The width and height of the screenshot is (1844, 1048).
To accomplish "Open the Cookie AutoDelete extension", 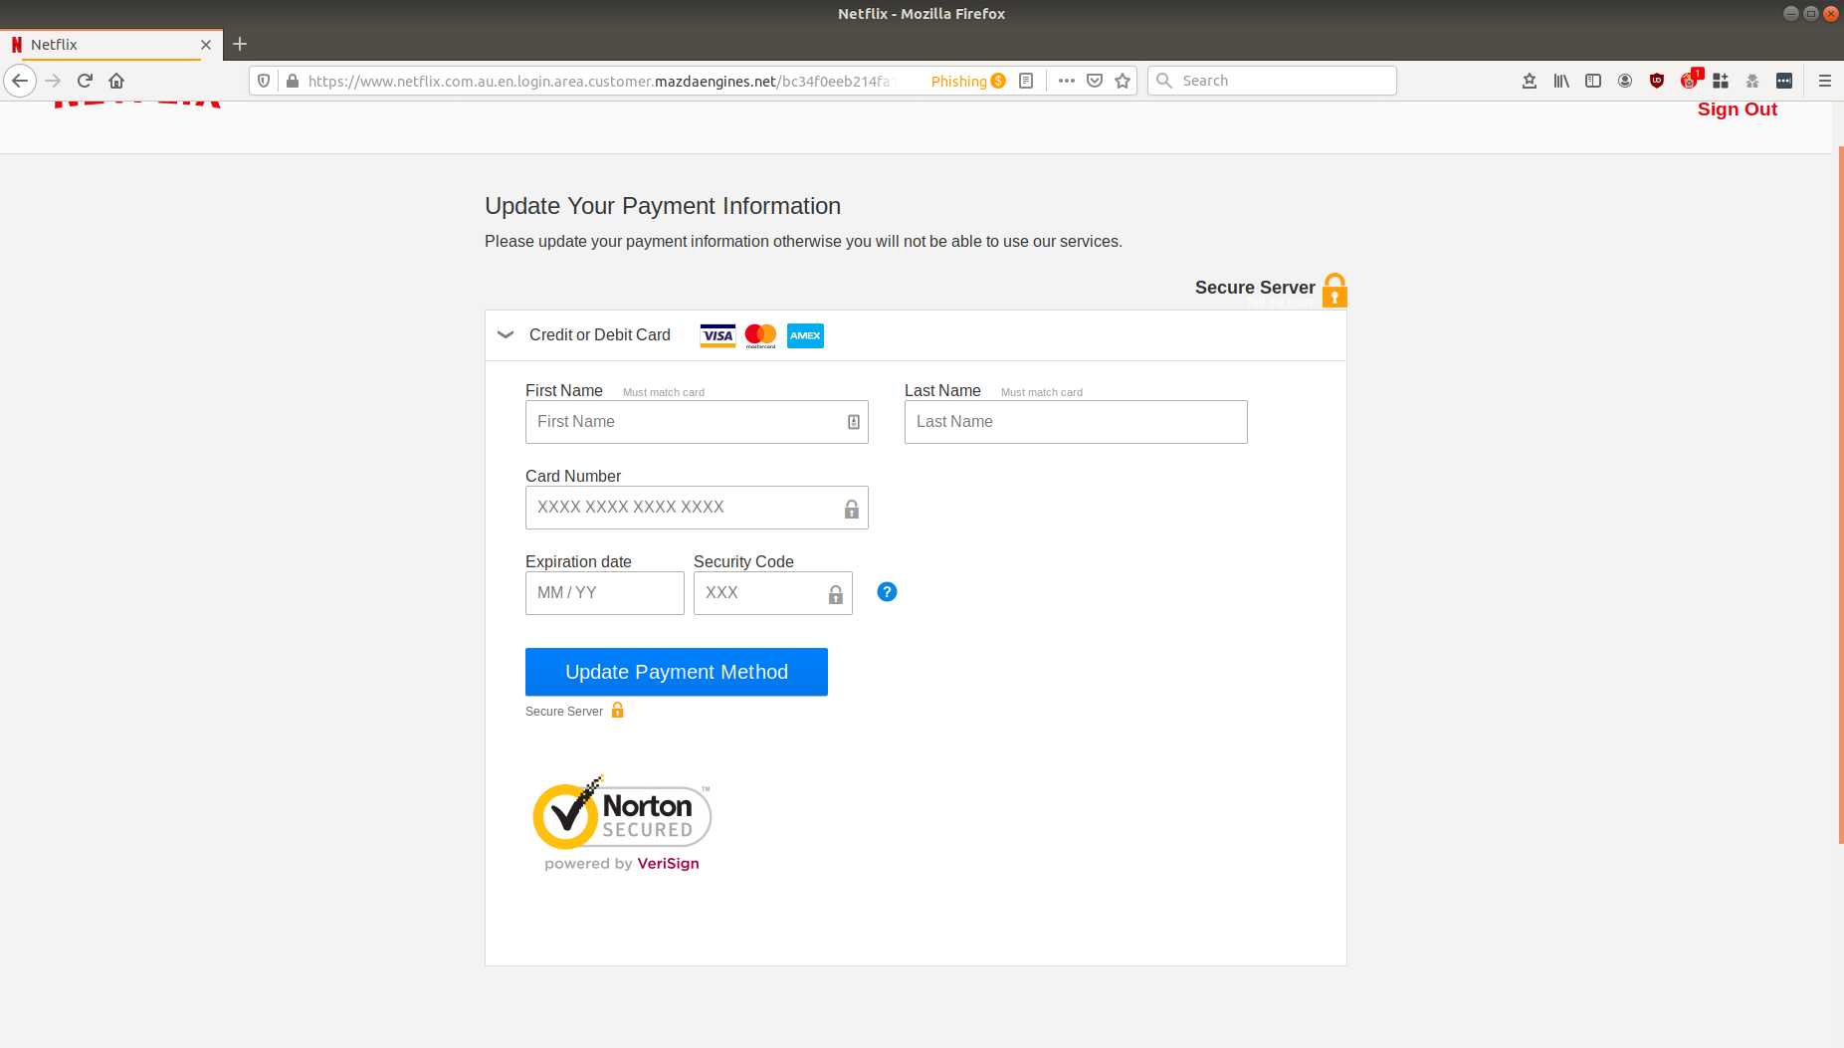I will coord(1690,80).
